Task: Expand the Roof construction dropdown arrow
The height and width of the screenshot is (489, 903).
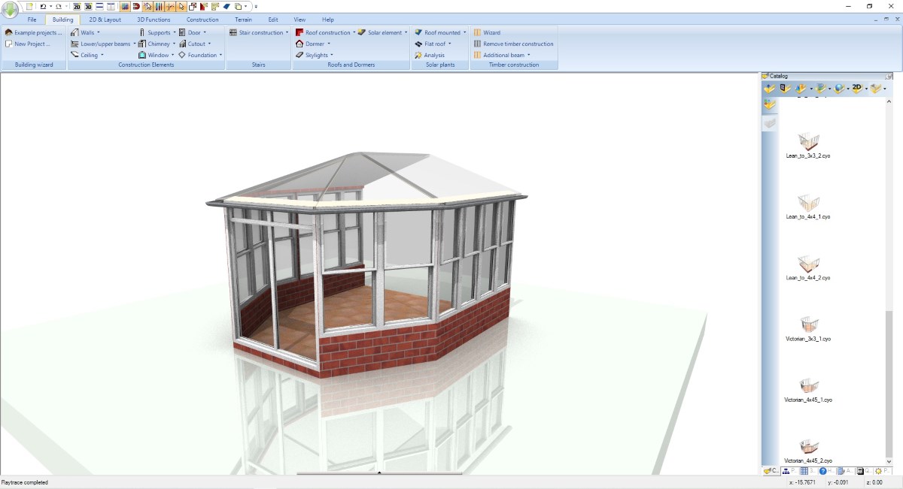Action: 354,32
